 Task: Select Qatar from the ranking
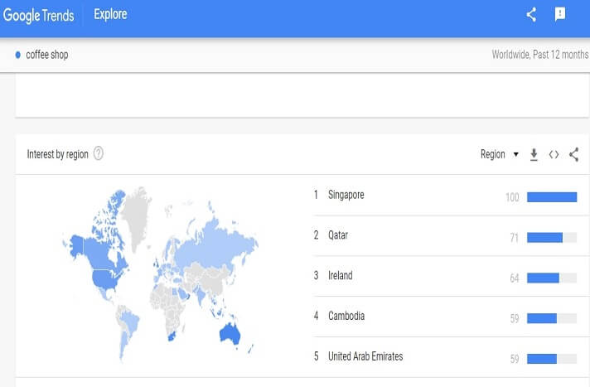coord(338,235)
